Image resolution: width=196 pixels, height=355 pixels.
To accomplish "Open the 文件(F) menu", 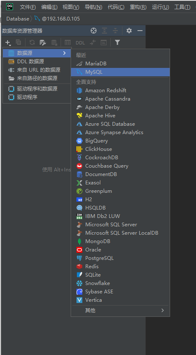I will [x=28, y=7].
